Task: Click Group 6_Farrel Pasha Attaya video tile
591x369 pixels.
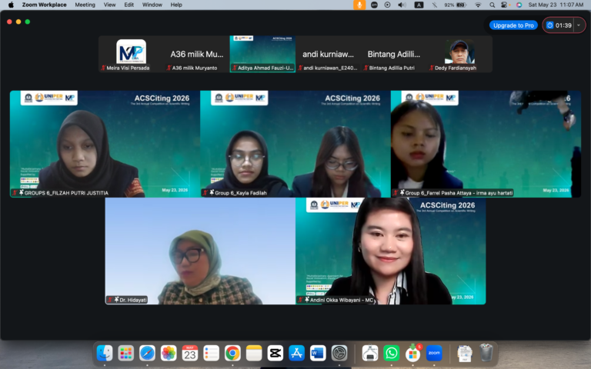Action: click(x=486, y=144)
